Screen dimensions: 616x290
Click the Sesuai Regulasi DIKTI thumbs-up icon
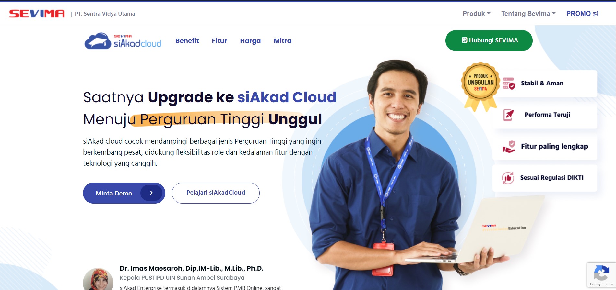[x=508, y=178]
